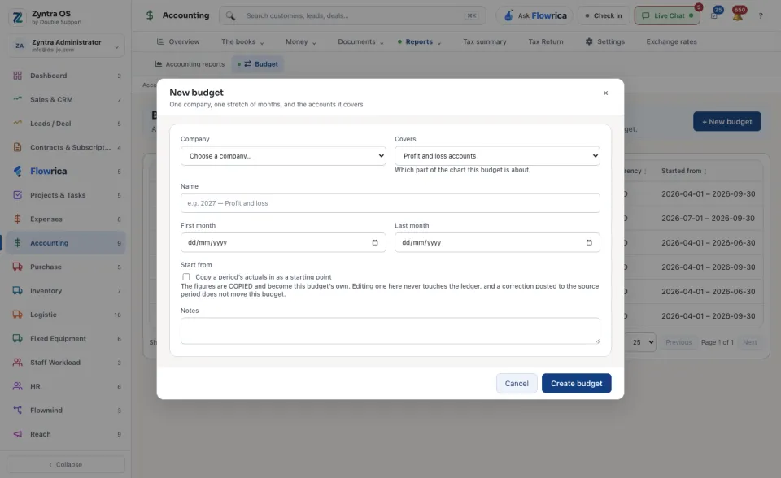Open the Exchange rates tab
781x478 pixels.
pyautogui.click(x=671, y=41)
